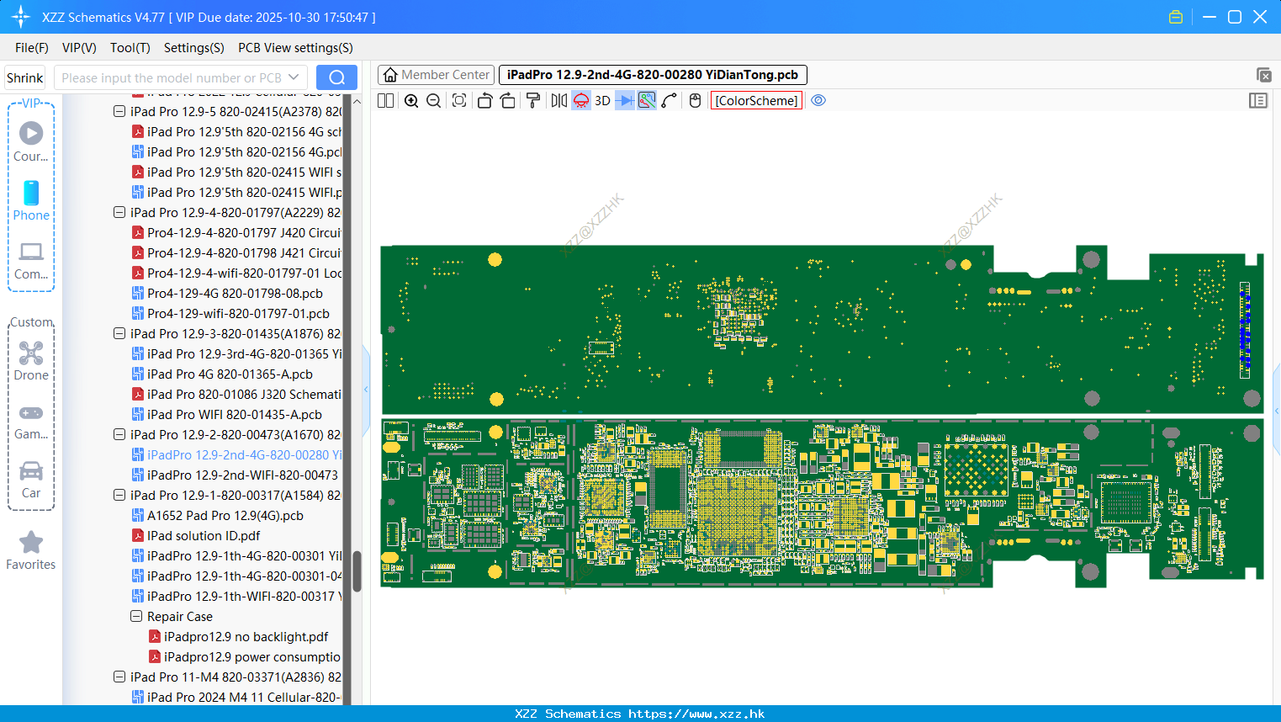1281x722 pixels.
Task: Click the mouse settings icon
Action: pyautogui.click(x=695, y=100)
